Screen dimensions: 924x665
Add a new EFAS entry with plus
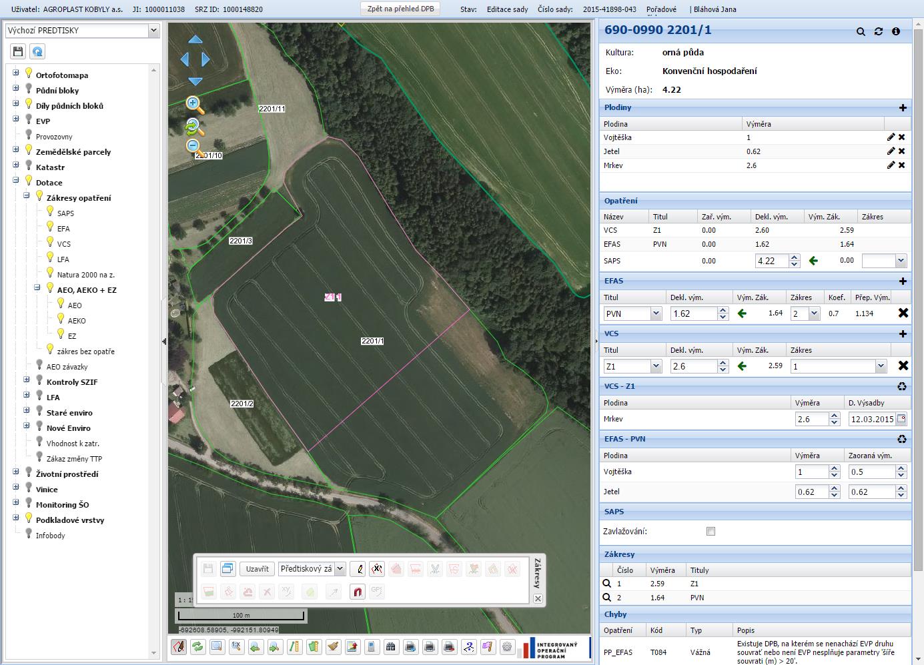(903, 281)
